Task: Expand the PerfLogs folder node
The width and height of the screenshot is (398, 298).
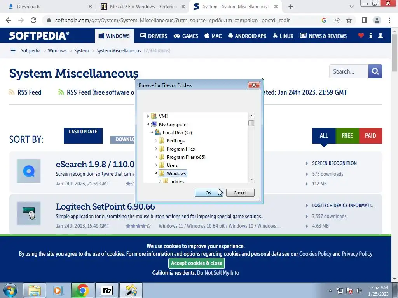Action: pos(156,140)
